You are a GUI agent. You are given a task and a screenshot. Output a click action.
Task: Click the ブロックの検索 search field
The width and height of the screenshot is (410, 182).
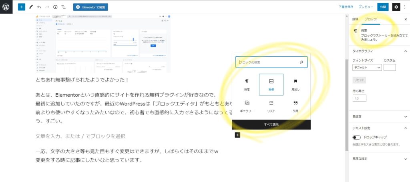tap(268, 62)
